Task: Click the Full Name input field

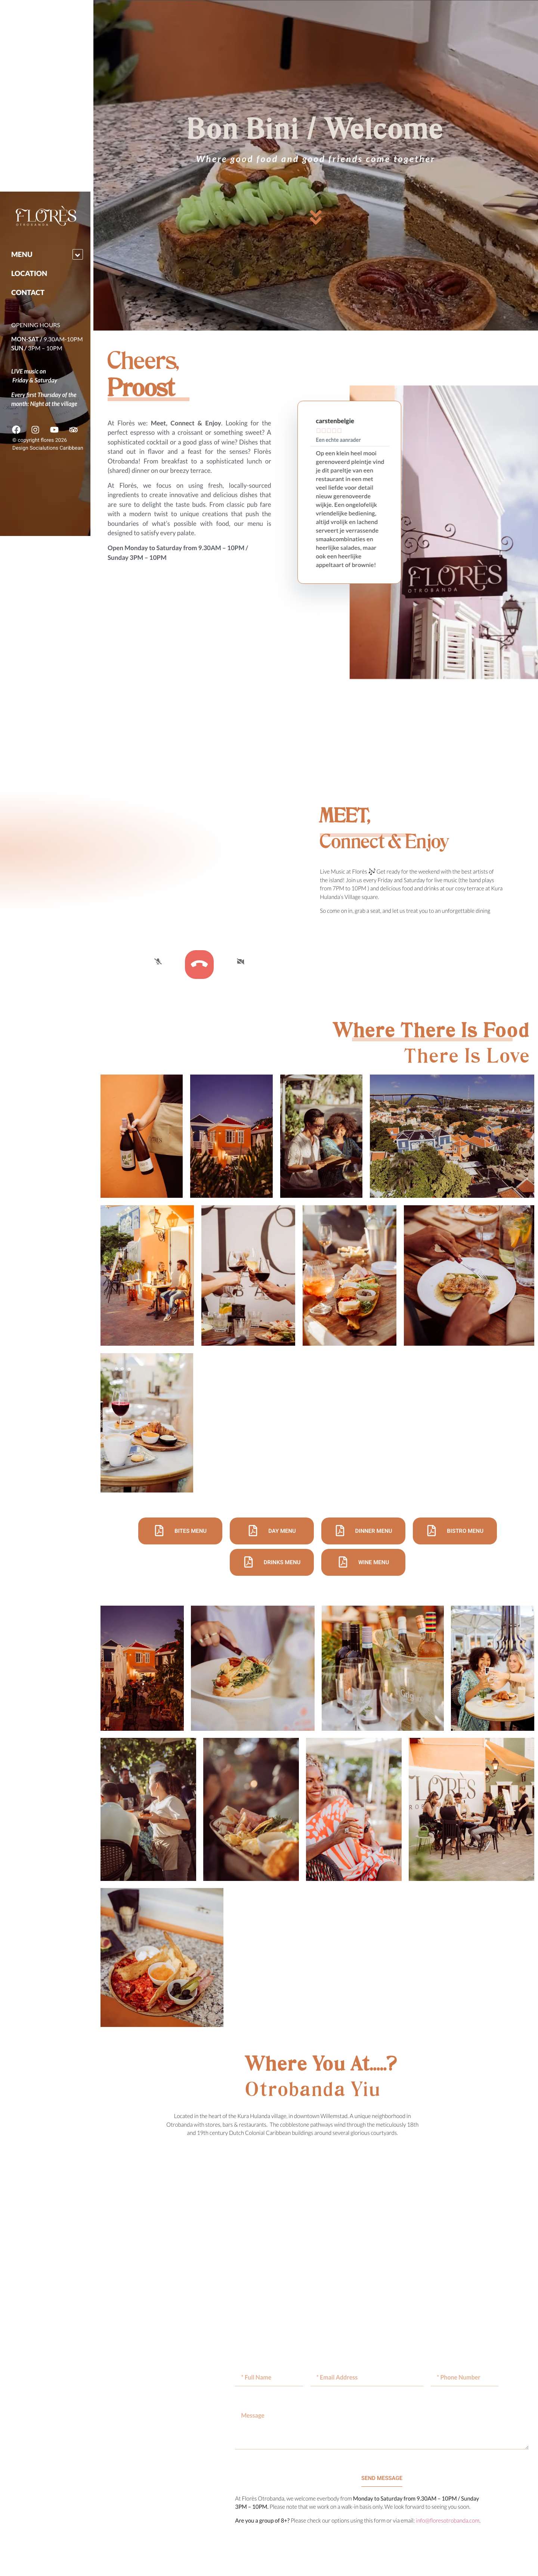Action: [x=269, y=2377]
